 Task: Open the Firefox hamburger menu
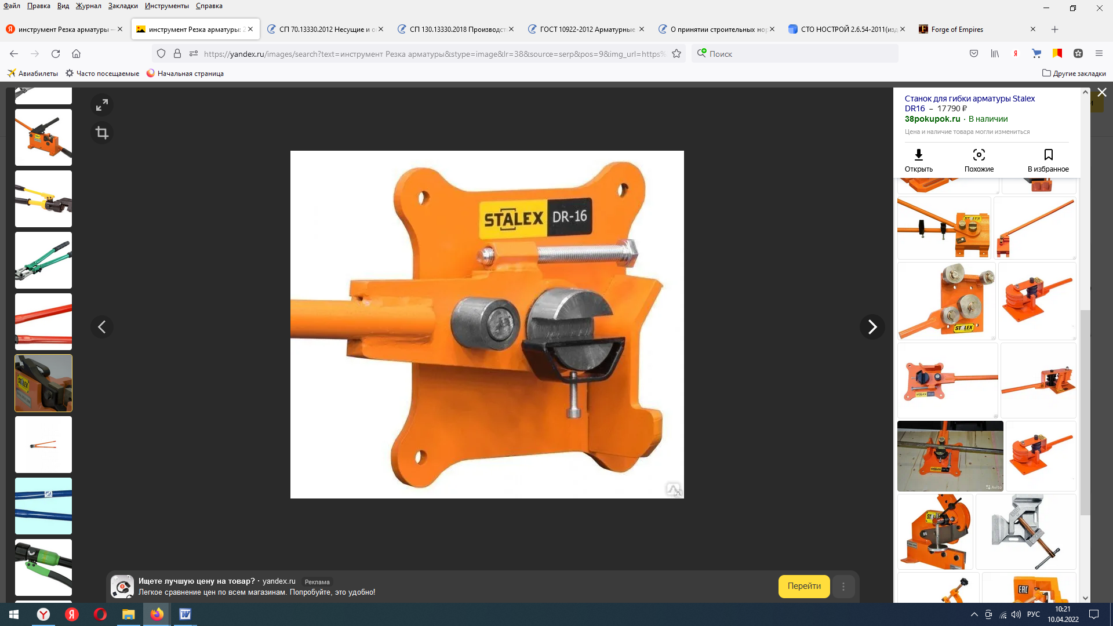click(x=1099, y=54)
